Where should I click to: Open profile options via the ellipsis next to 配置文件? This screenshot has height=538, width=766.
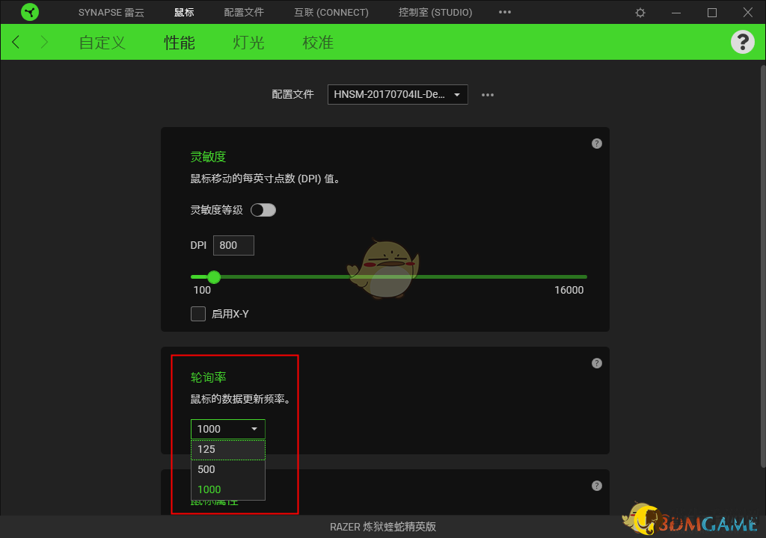[x=488, y=94]
